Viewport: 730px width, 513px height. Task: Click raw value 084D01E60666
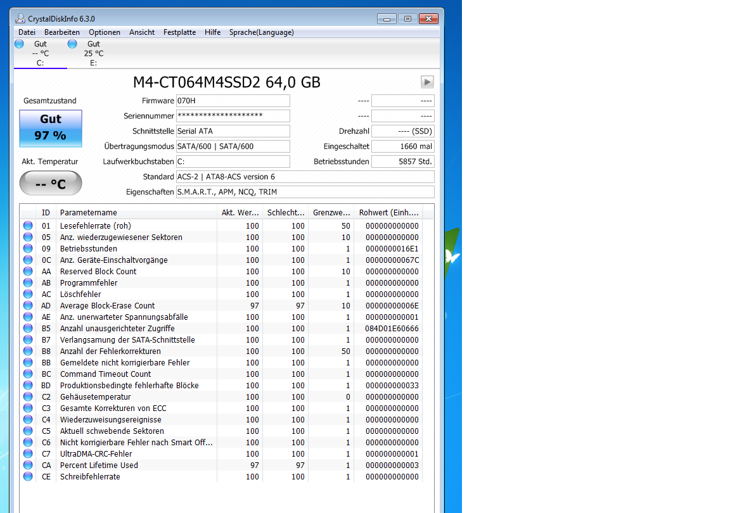[392, 328]
